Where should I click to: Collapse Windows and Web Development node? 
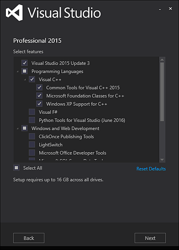click(x=18, y=128)
